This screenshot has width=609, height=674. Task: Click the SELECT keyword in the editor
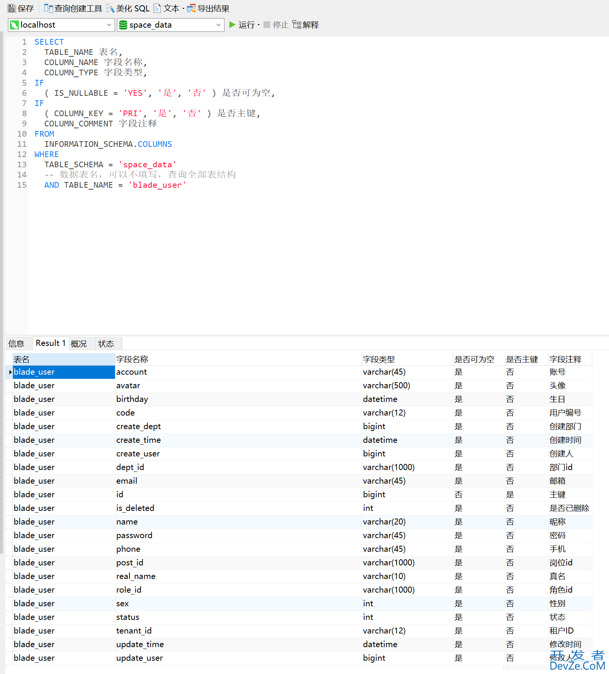(49, 42)
